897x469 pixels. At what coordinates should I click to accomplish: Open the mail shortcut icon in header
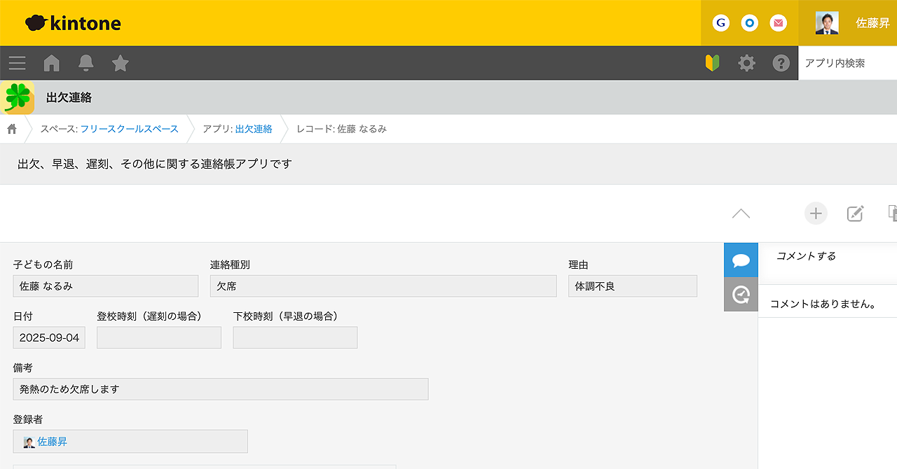click(778, 23)
